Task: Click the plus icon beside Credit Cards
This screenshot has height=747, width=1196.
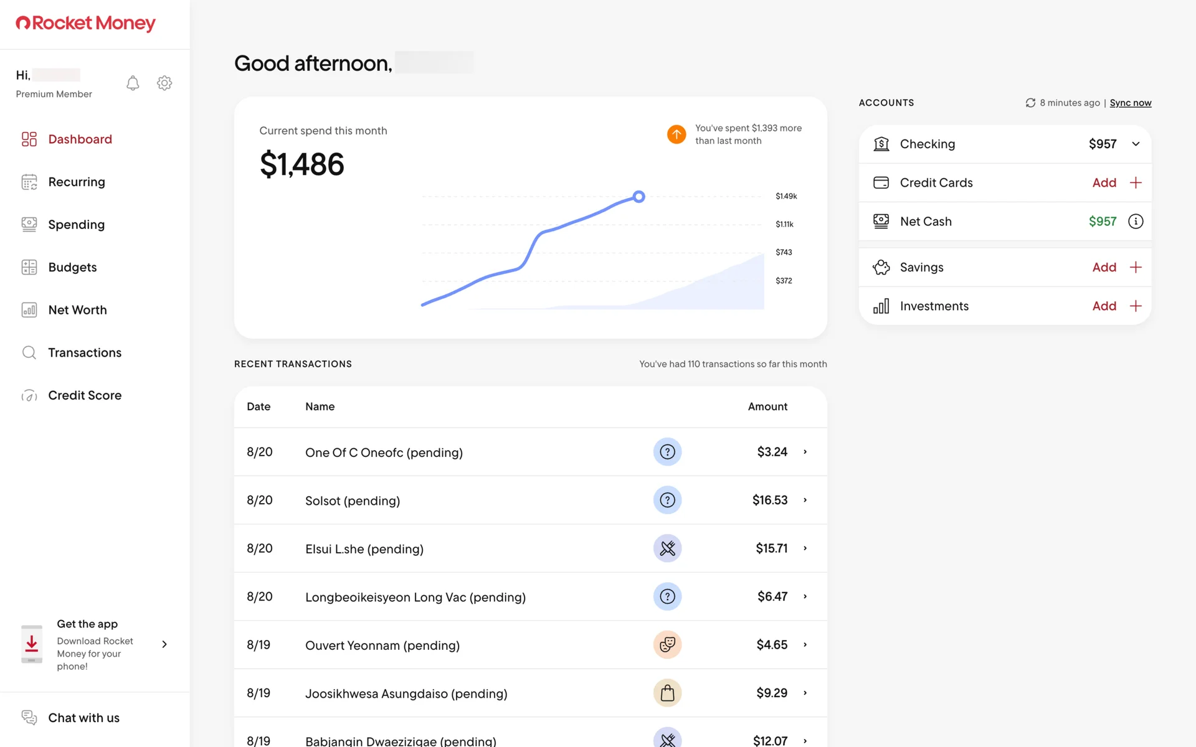Action: click(x=1136, y=183)
